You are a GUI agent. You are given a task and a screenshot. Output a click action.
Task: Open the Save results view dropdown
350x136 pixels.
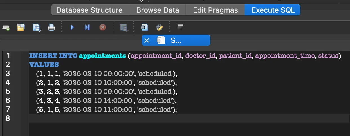point(124,28)
